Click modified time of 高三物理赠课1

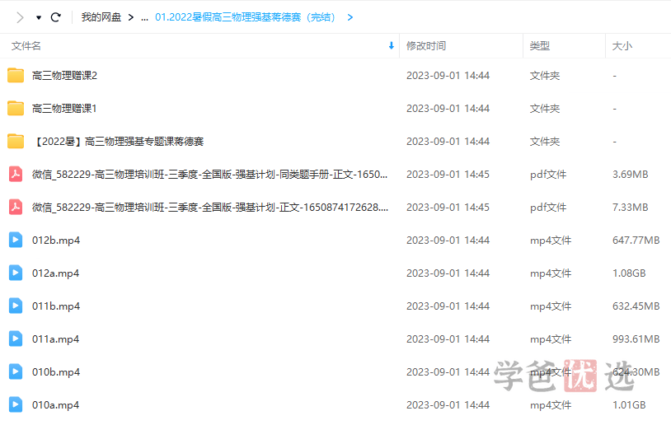point(448,109)
